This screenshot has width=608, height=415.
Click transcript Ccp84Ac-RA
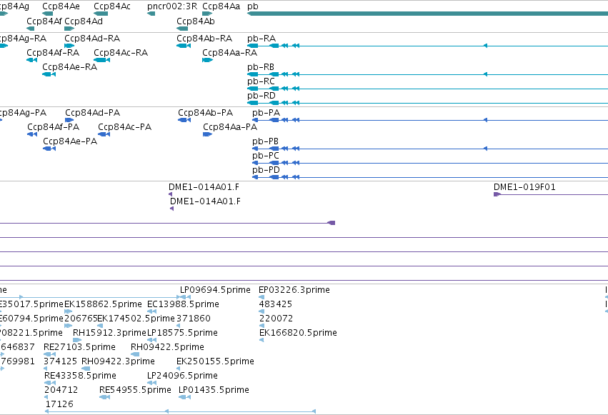pos(121,53)
